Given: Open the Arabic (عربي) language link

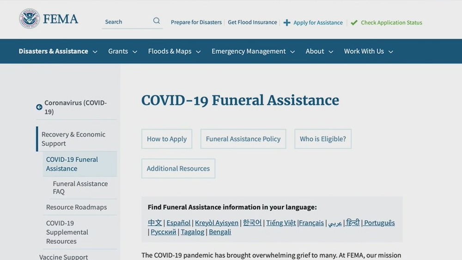Looking at the screenshot, I should (x=335, y=223).
